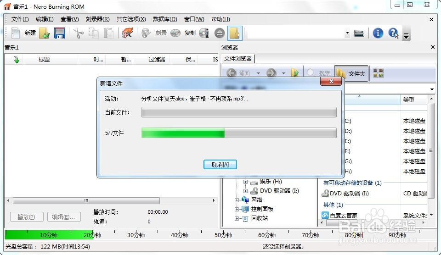Viewport: 441px width, 255px height.
Task: Open Nero Express burning house icon
Action: pos(127,33)
